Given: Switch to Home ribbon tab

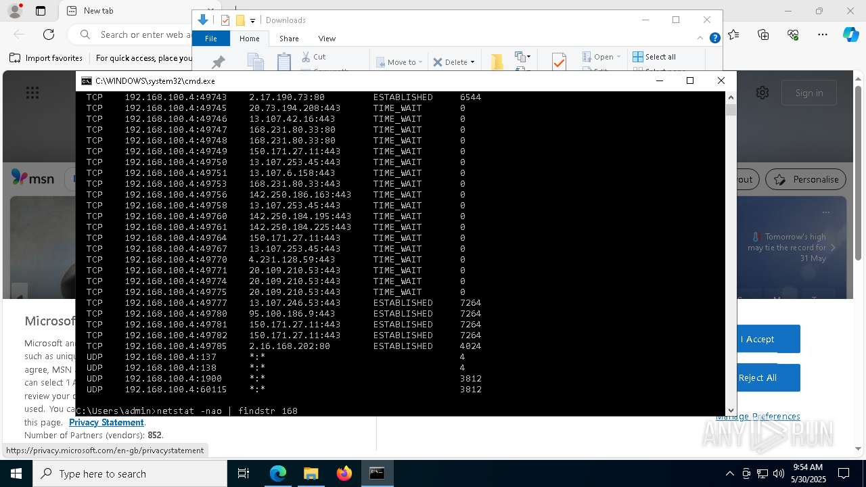Looking at the screenshot, I should 249,39.
